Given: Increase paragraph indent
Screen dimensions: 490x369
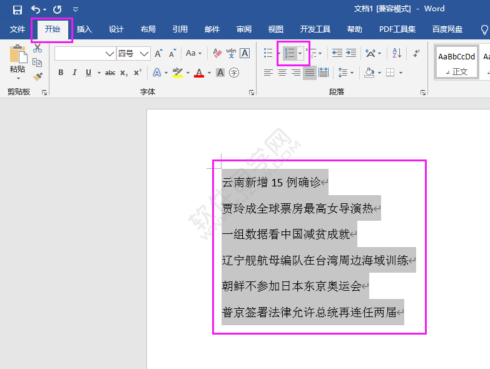Looking at the screenshot, I should pyautogui.click(x=351, y=53).
